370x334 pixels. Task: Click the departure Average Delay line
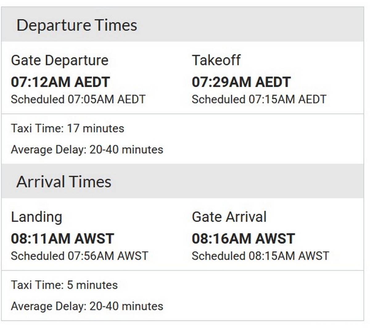(87, 150)
